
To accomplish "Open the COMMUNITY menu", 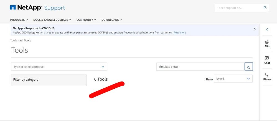I will [86, 20].
